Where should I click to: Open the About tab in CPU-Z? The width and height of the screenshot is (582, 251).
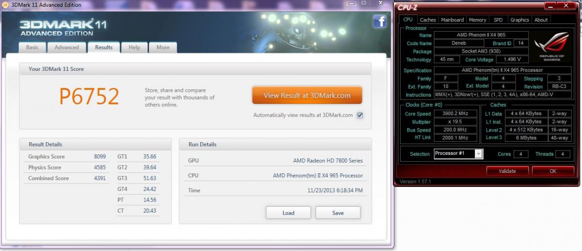pos(541,20)
